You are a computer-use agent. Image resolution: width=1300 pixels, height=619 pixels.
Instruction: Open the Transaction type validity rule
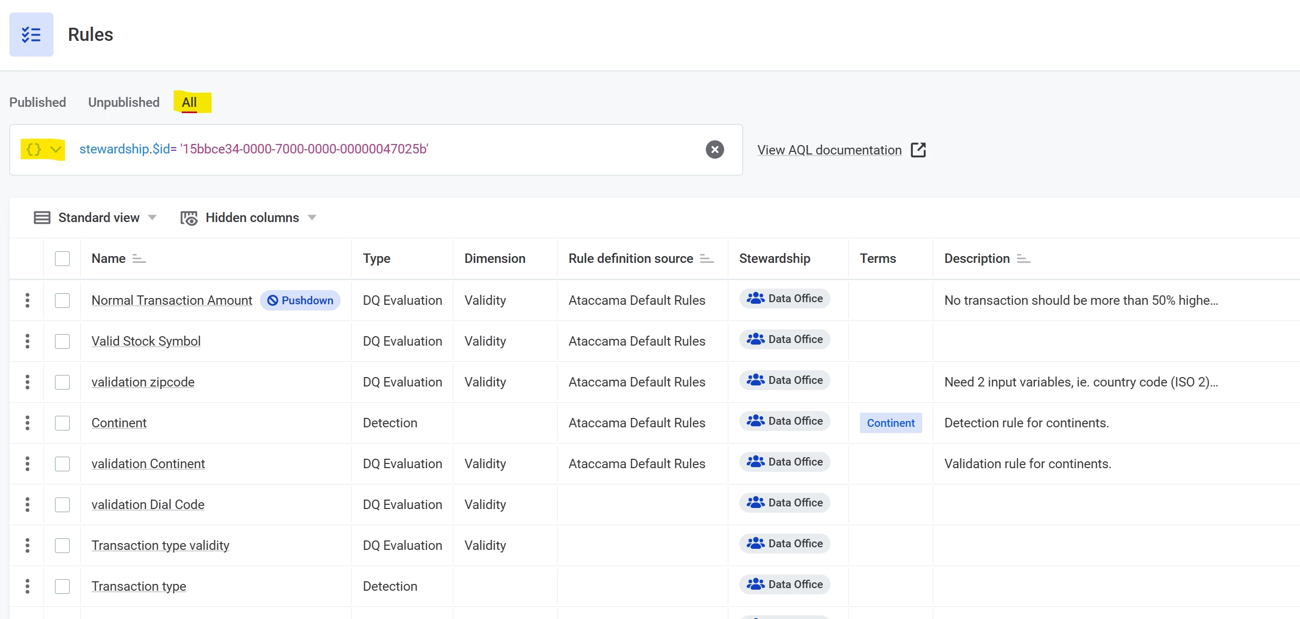[160, 546]
